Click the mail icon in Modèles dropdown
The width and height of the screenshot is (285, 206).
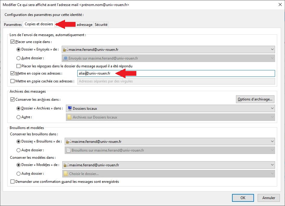coord(66,165)
